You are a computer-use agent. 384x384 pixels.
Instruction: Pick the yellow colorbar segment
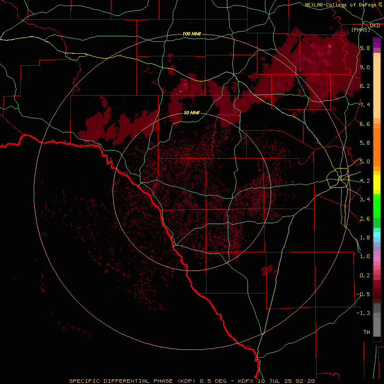(x=377, y=183)
